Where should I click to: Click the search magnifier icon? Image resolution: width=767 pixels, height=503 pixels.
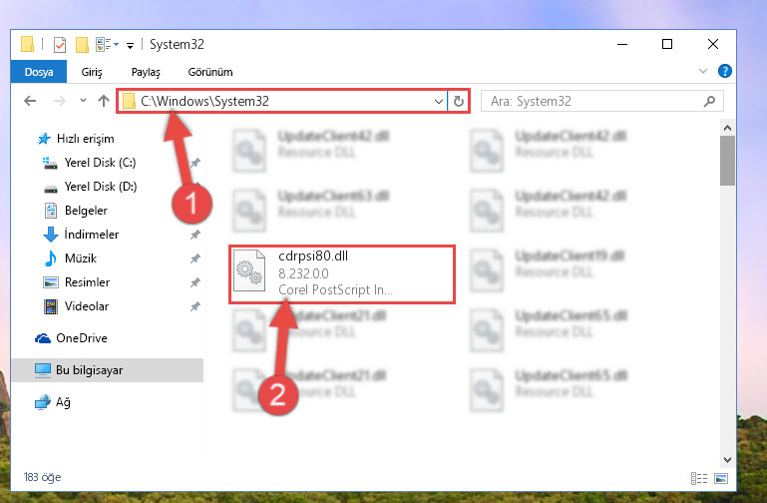pos(709,101)
